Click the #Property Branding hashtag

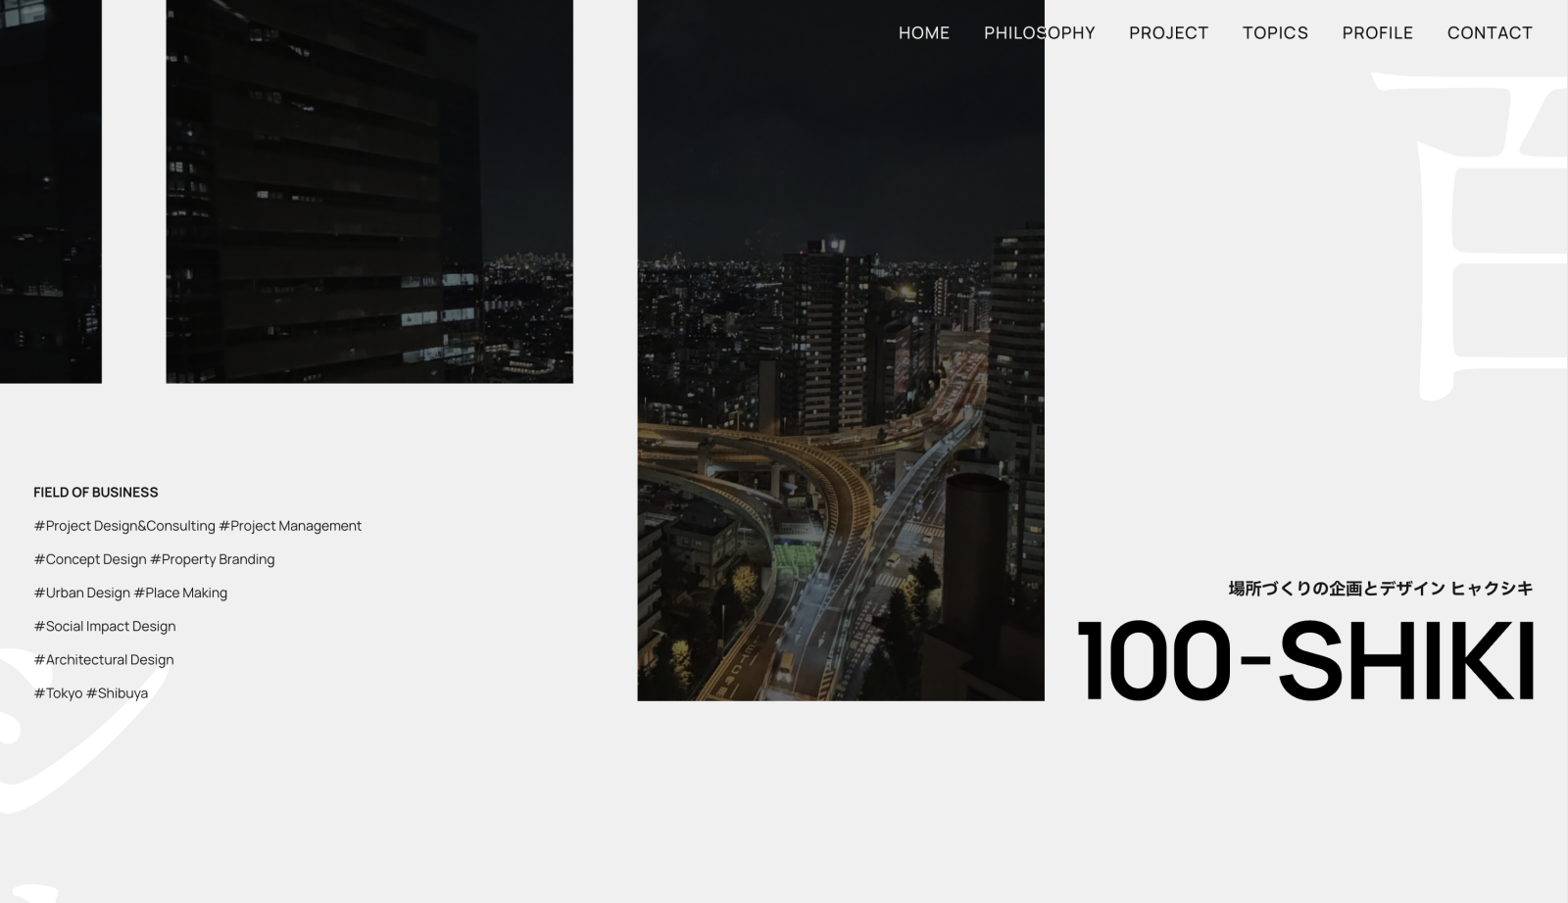pyautogui.click(x=213, y=559)
